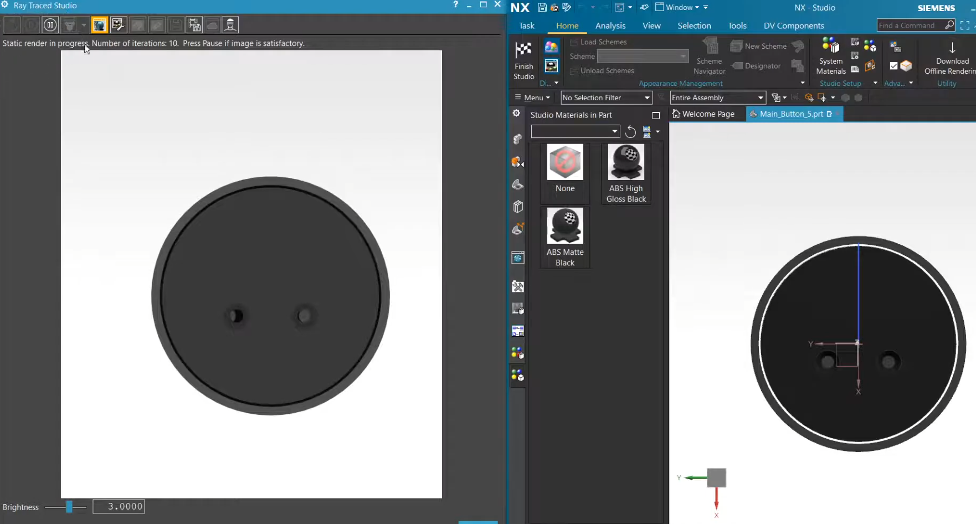Click the VR headset person icon
This screenshot has width=976, height=524.
pyautogui.click(x=230, y=25)
